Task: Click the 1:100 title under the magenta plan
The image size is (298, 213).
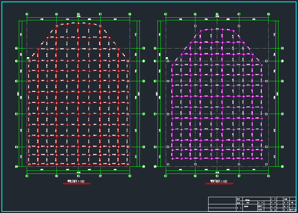Action: [x=219, y=181]
